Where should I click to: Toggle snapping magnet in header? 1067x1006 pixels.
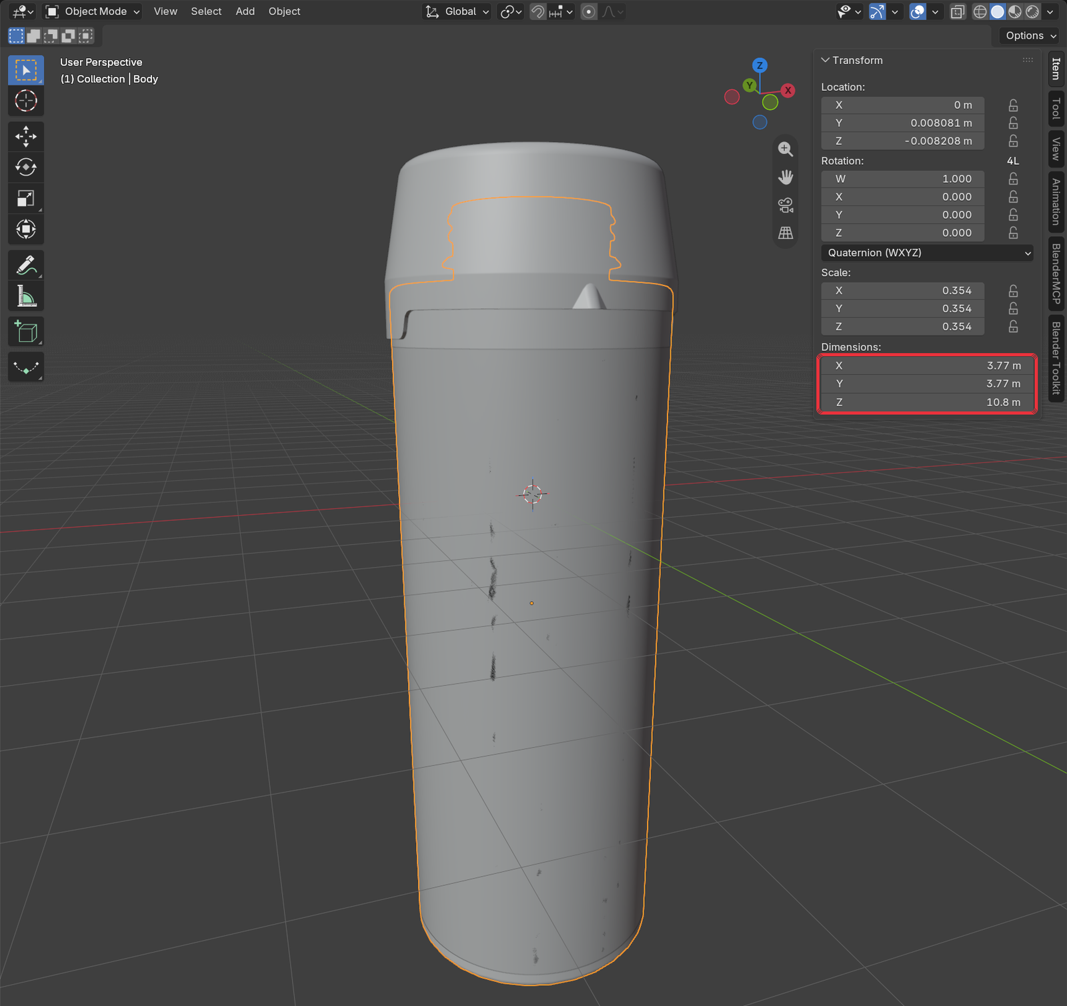[x=538, y=11]
